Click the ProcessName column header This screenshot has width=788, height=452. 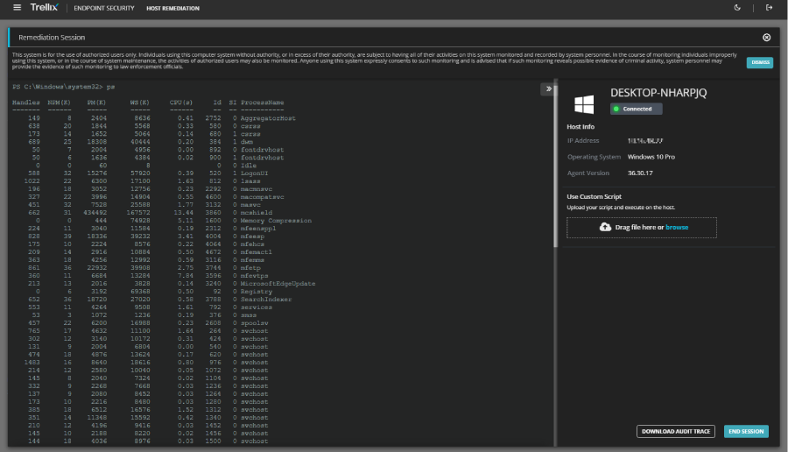(262, 102)
